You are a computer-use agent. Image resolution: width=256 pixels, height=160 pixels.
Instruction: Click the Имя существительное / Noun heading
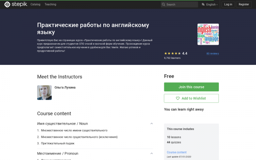click(x=62, y=124)
